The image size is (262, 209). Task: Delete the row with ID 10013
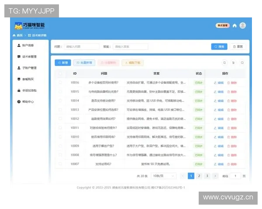(232, 110)
